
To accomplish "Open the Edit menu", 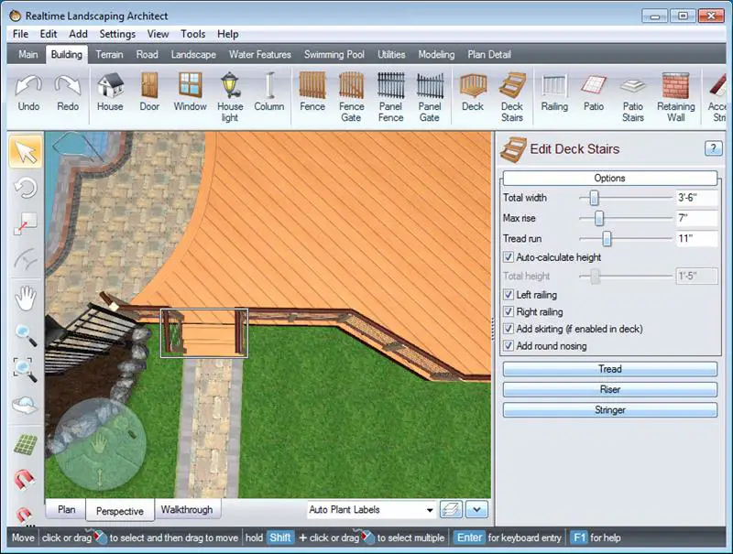I will click(x=49, y=34).
